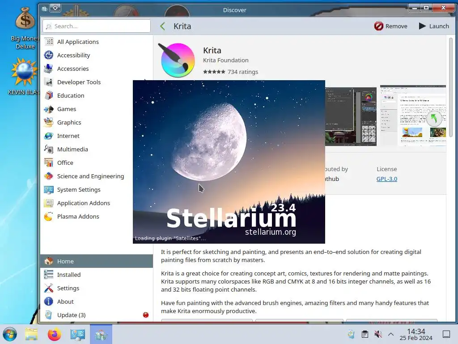Open System Settings category
Screen dimensions: 458x344
pyautogui.click(x=97, y=190)
